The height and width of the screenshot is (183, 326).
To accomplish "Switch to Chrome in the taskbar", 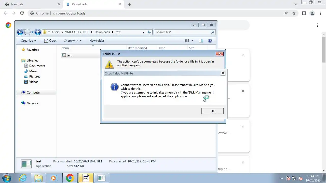I will [x=70, y=178].
